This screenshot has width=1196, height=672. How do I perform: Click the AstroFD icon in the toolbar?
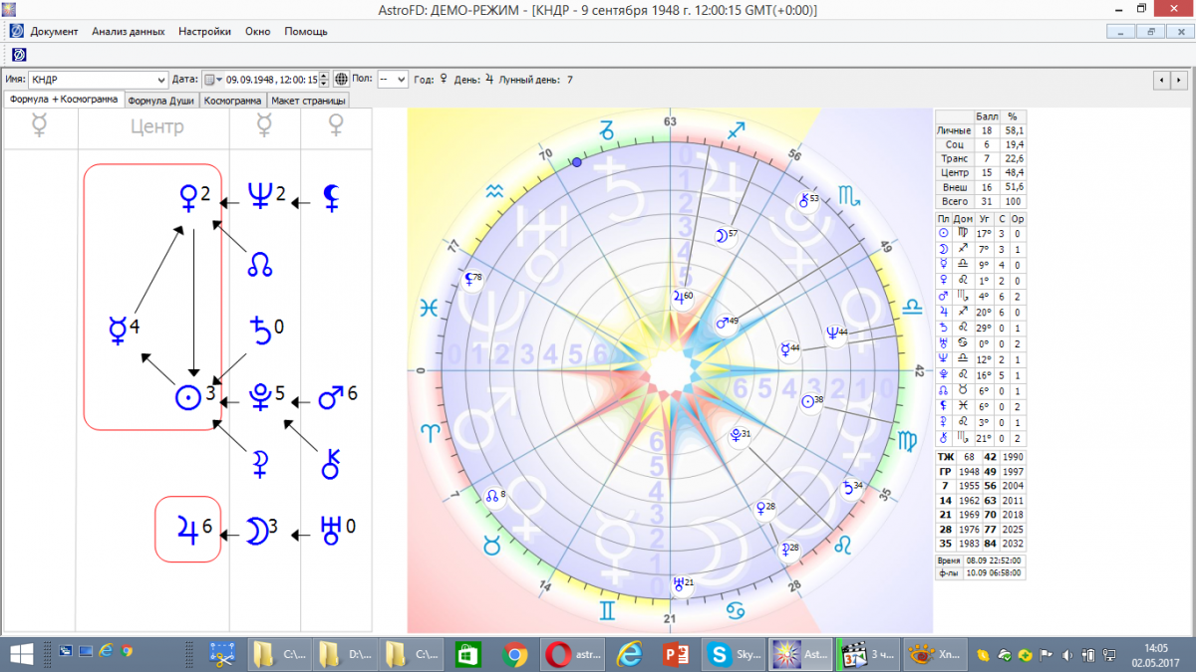click(x=19, y=54)
